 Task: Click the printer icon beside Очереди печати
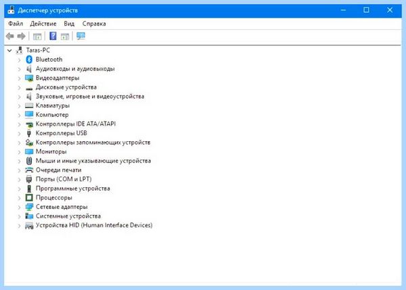click(x=29, y=170)
